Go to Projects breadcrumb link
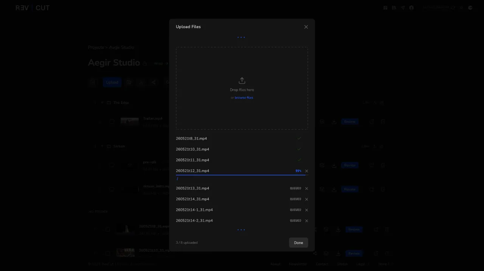 96,47
